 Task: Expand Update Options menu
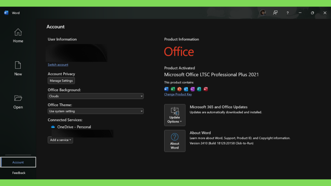[175, 115]
